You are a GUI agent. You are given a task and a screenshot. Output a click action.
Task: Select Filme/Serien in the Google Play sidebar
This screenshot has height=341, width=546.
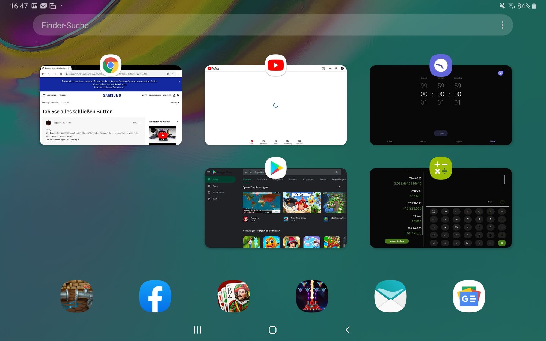(218, 192)
